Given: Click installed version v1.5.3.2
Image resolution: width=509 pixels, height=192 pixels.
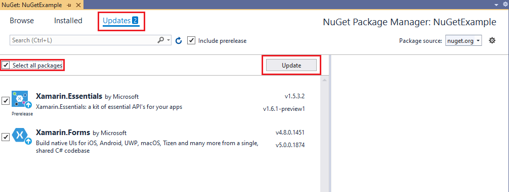Looking at the screenshot, I should coord(294,96).
